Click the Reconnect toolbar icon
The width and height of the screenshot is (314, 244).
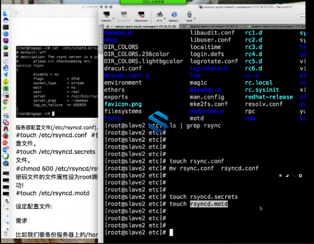124,16
